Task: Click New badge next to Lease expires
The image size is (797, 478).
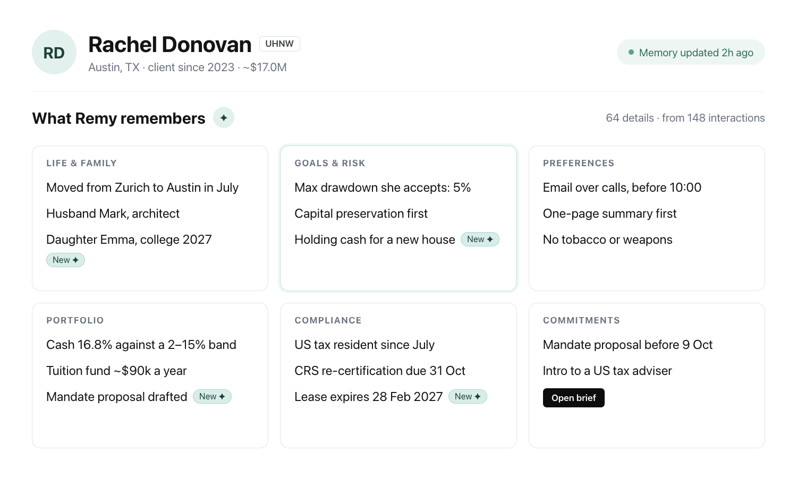Action: tap(468, 396)
